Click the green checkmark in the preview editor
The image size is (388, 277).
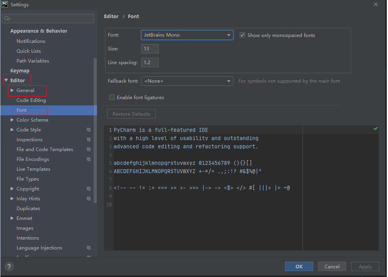[375, 129]
